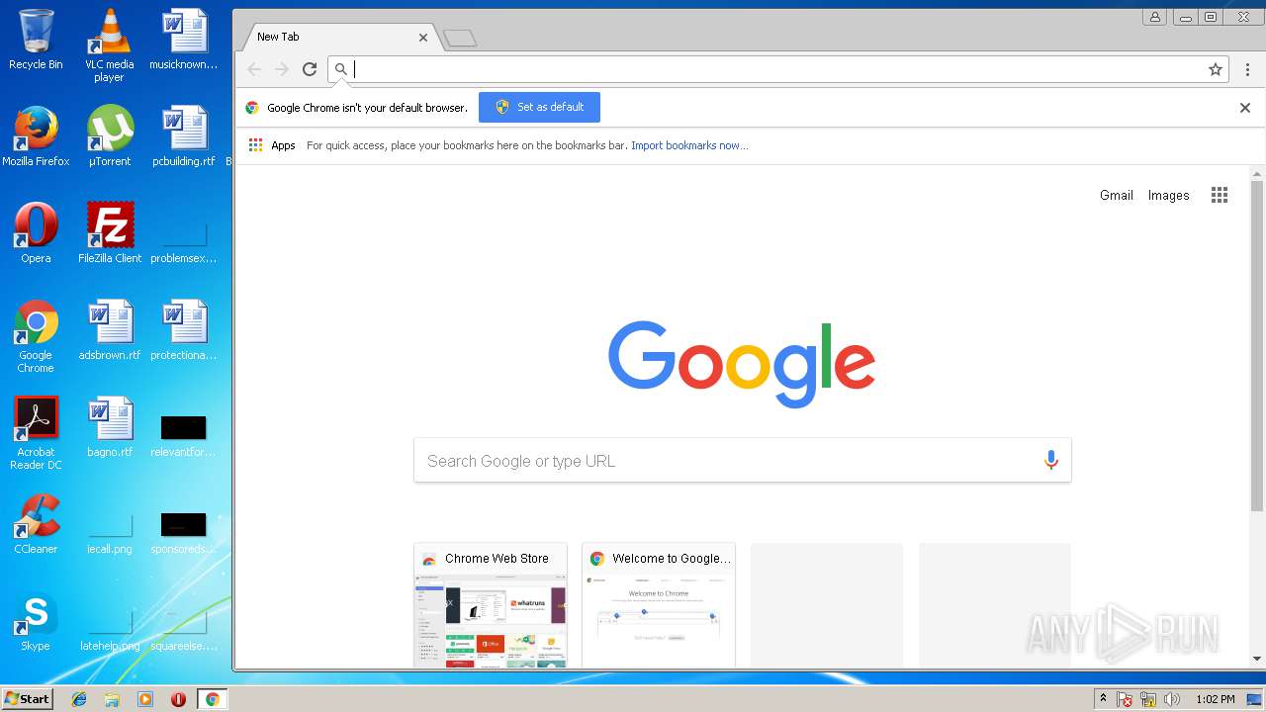
Task: Open the Gmail link
Action: (x=1117, y=196)
